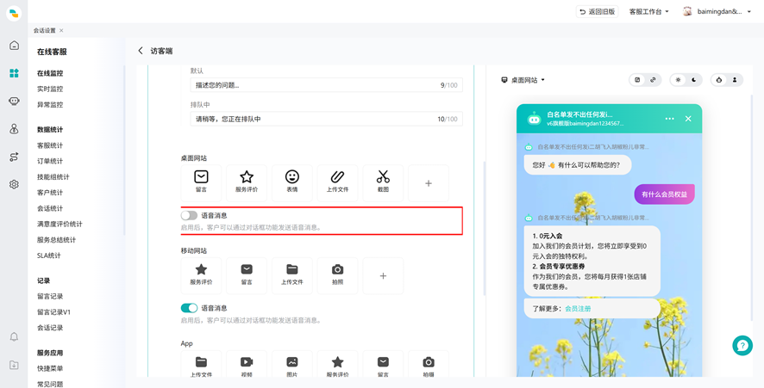
Task: Open the home icon in left sidebar
Action: (14, 46)
